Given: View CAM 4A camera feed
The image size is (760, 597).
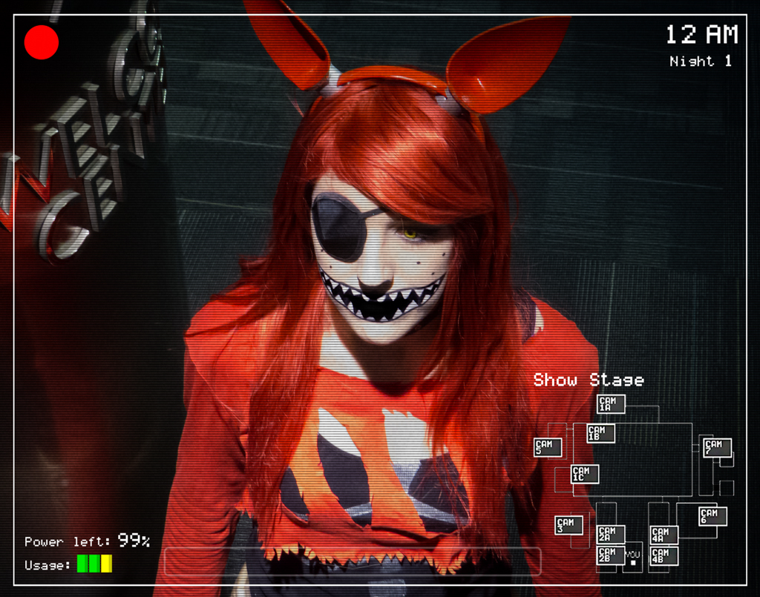Looking at the screenshot, I should coord(664,535).
